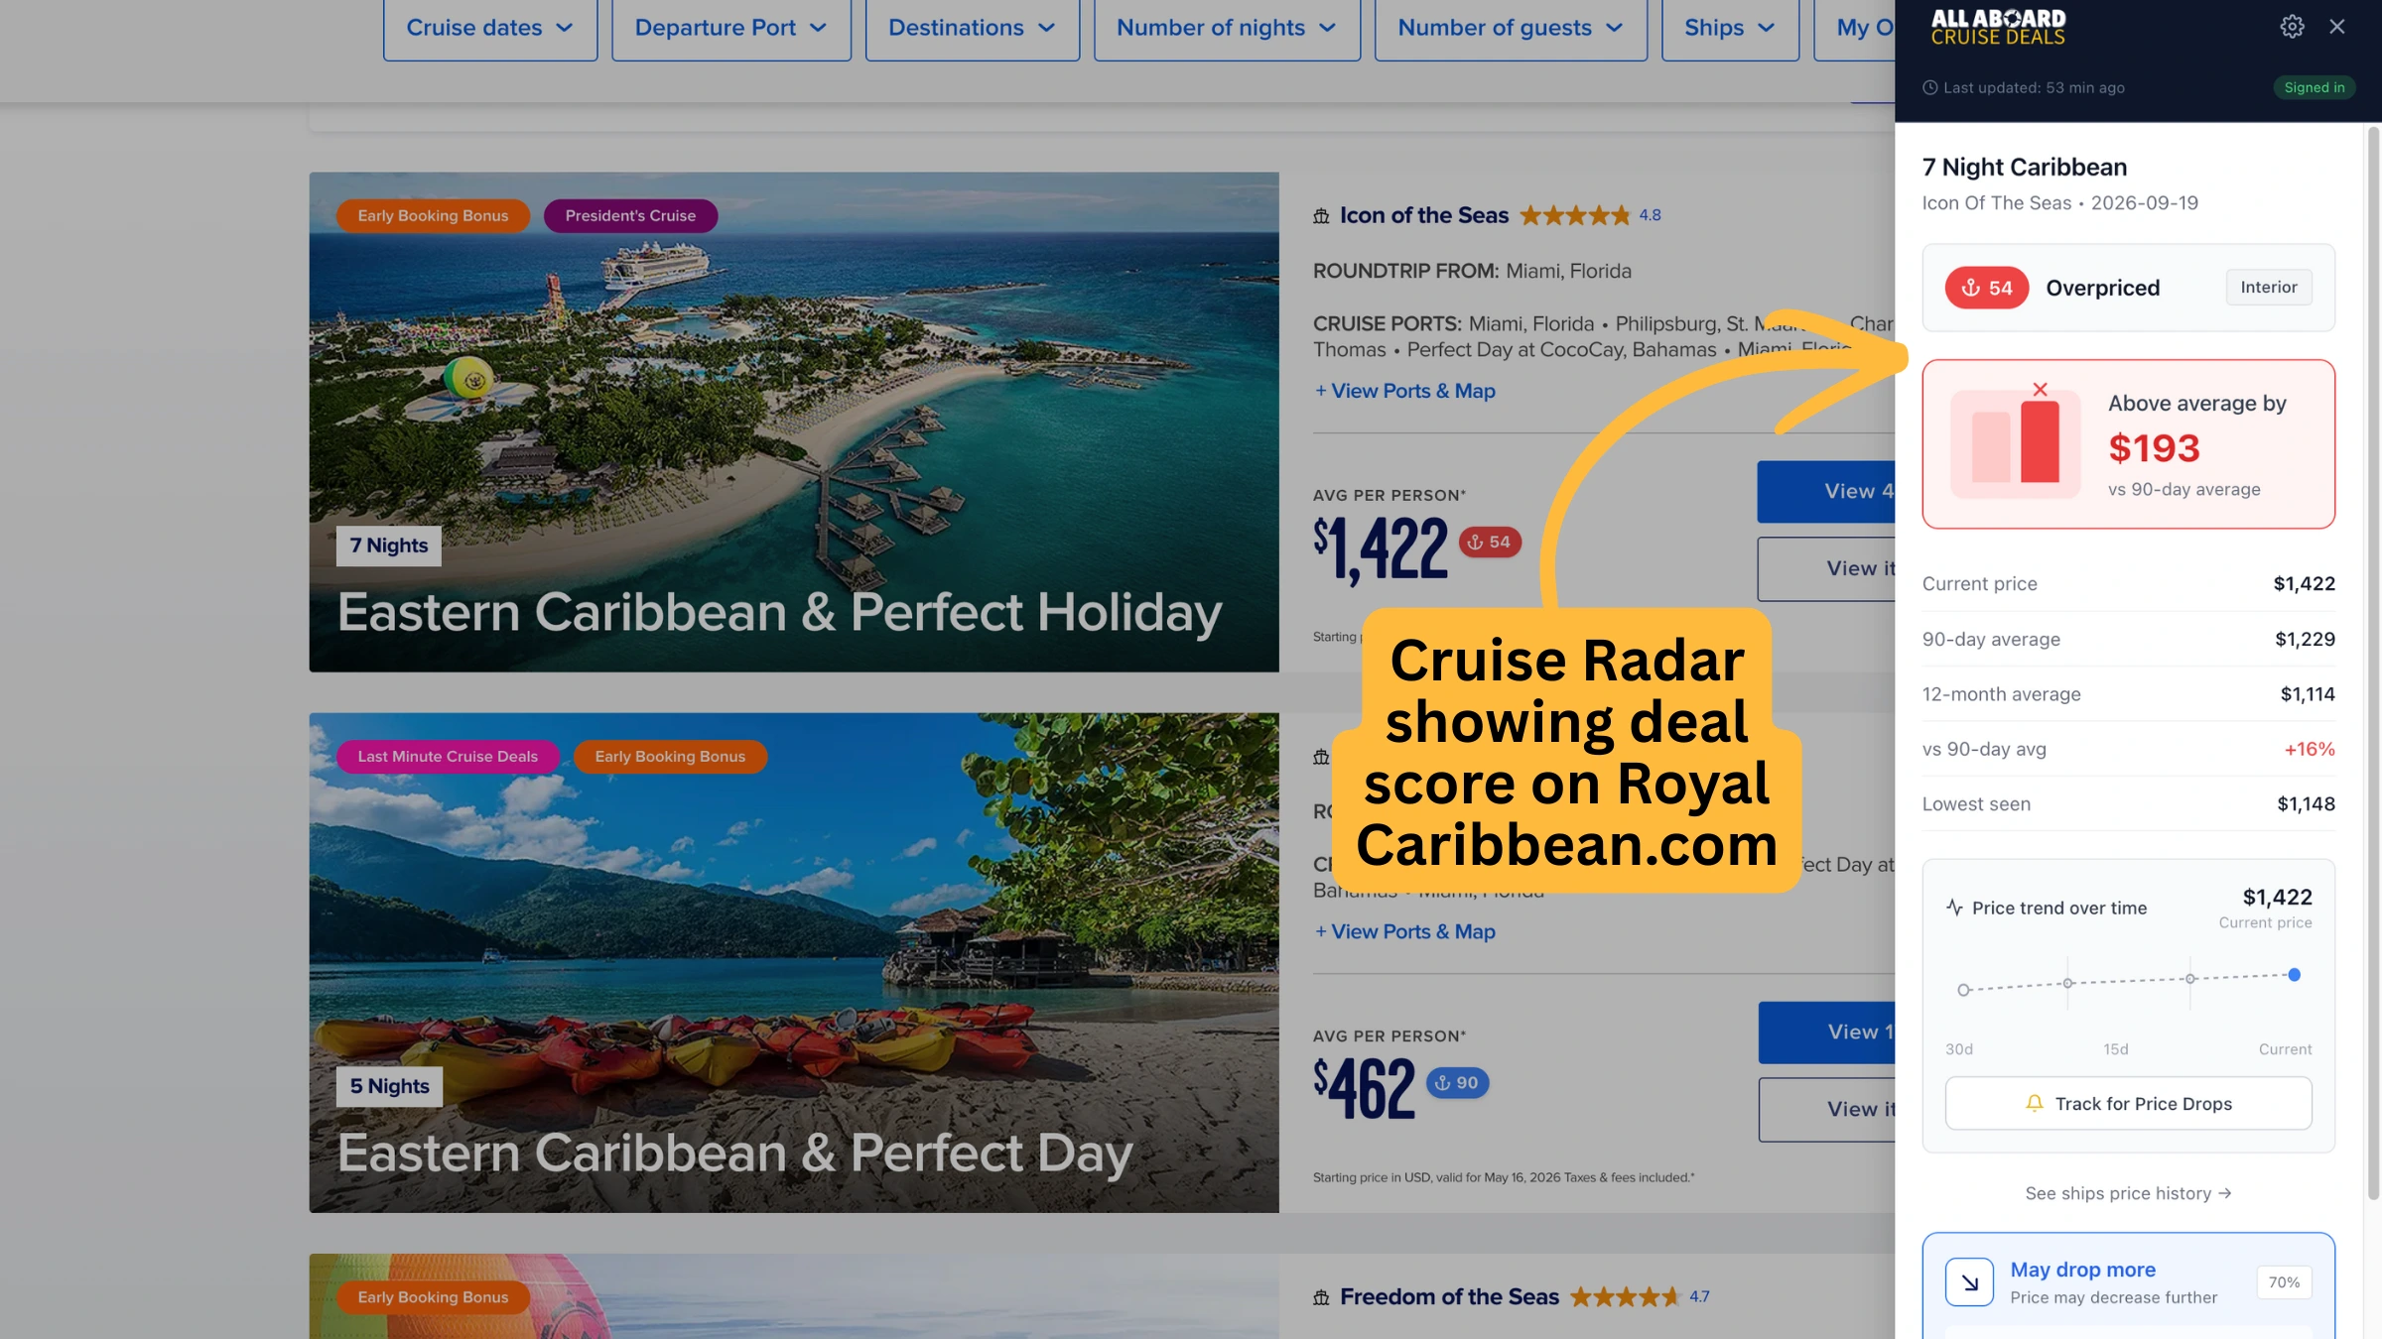Open the Number of nights filter

pos(1227,28)
